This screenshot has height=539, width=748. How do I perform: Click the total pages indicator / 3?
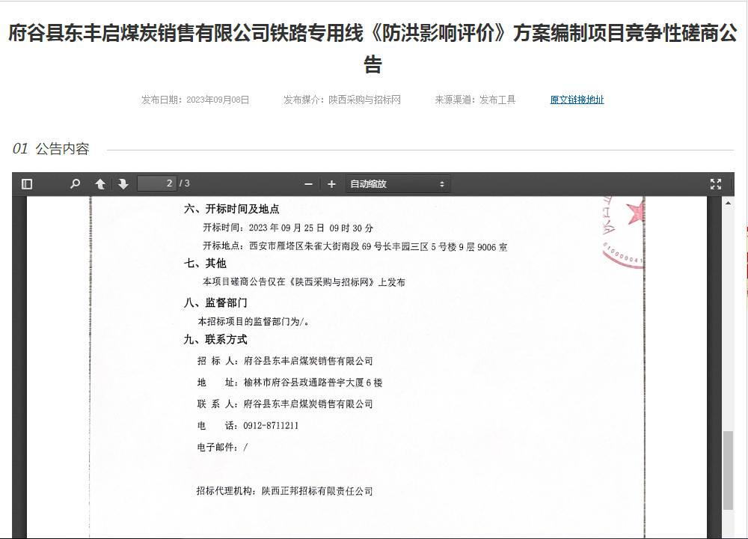pyautogui.click(x=185, y=183)
